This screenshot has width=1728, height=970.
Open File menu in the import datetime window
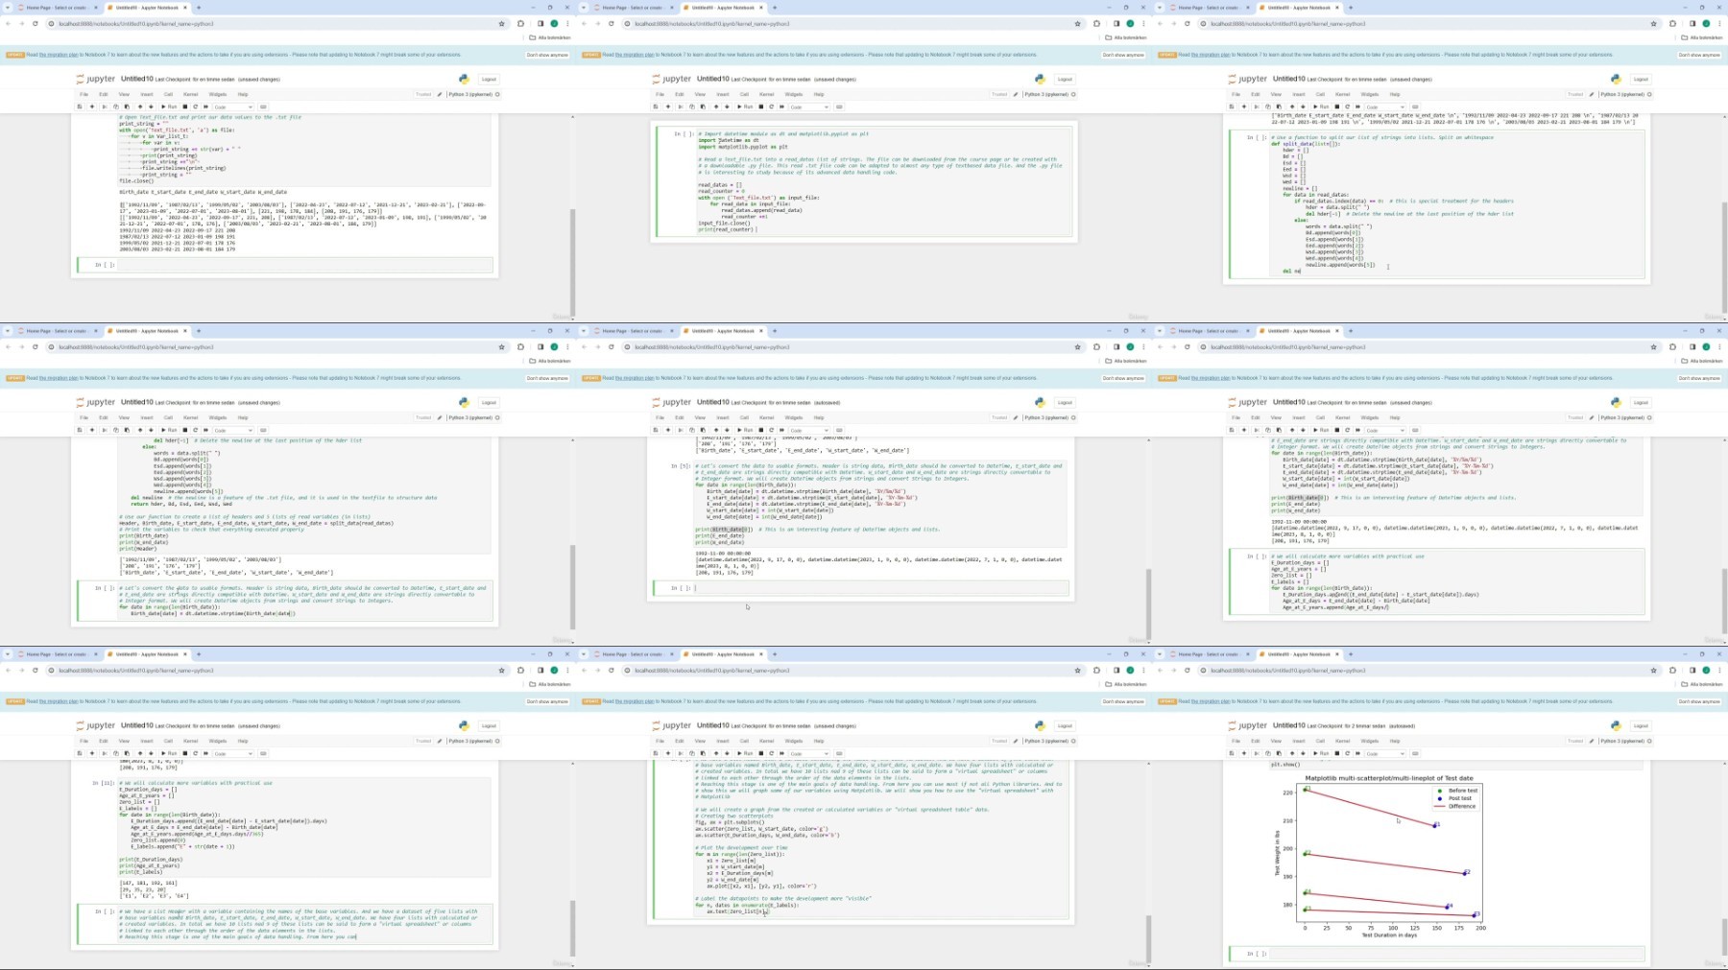pos(660,94)
